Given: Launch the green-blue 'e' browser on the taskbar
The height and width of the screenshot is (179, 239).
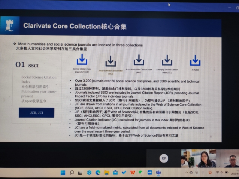Looking at the screenshot, I should (x=89, y=173).
